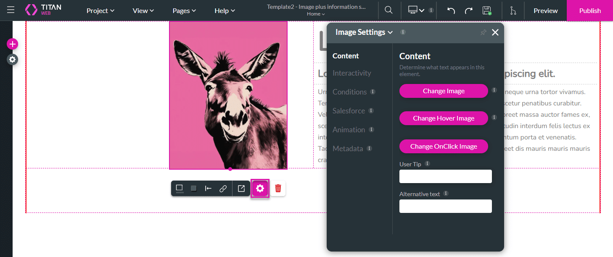The width and height of the screenshot is (613, 257).
Task: Click the redo arrow in top toolbar
Action: 468,10
